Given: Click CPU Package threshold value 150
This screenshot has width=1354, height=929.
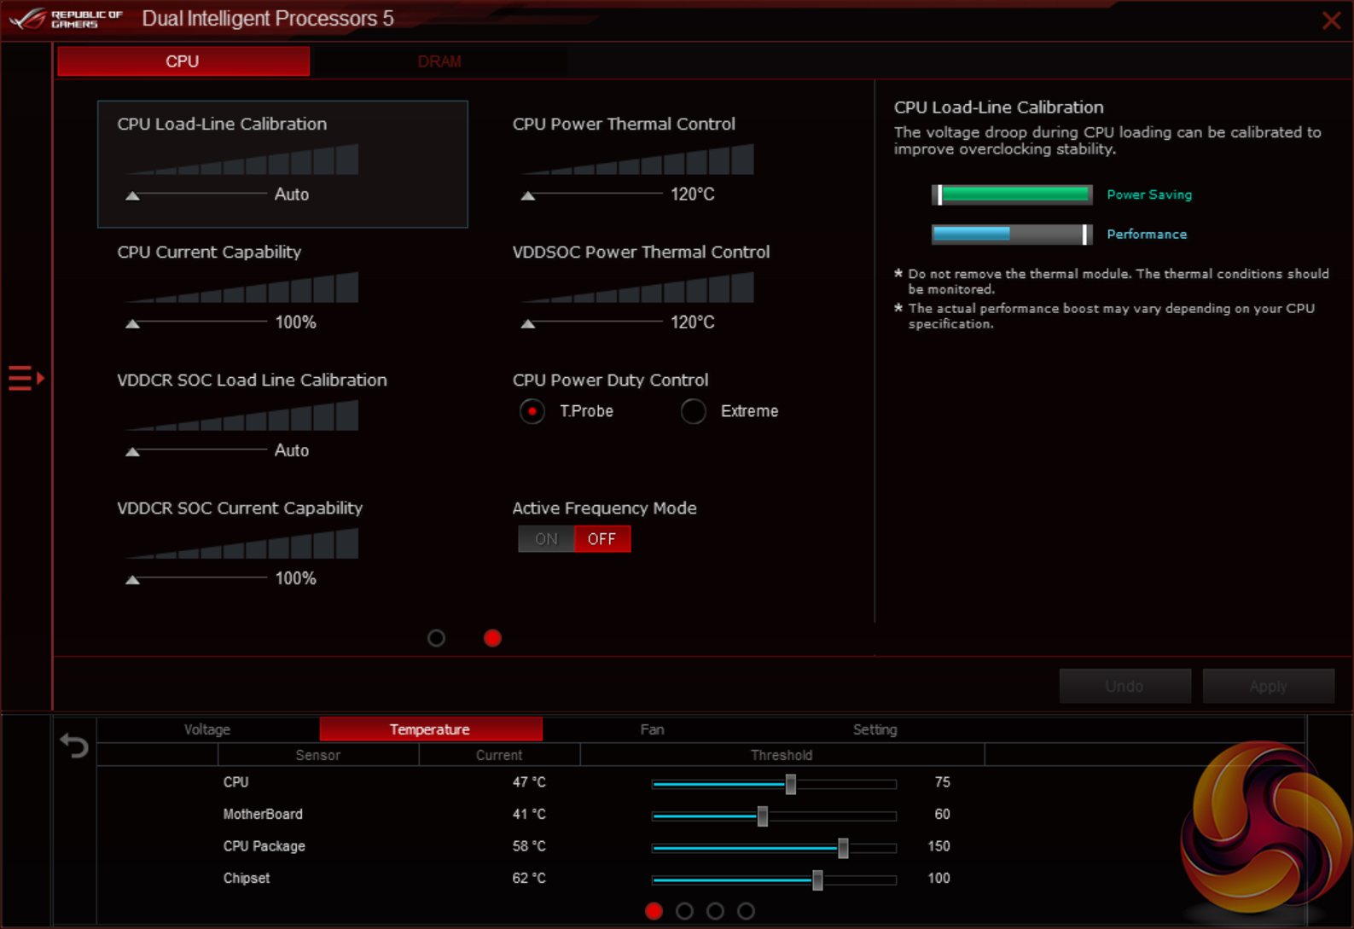Looking at the screenshot, I should 939,846.
